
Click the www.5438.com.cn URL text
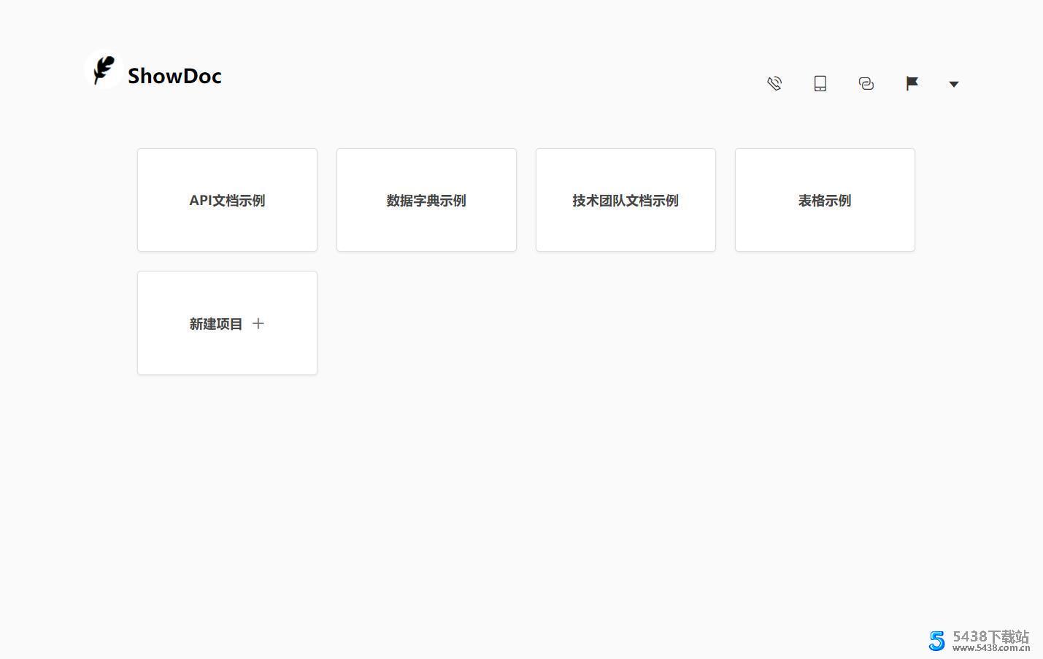pyautogui.click(x=990, y=648)
